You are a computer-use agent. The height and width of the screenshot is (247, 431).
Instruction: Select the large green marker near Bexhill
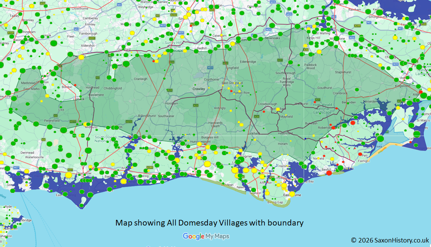click(x=340, y=168)
